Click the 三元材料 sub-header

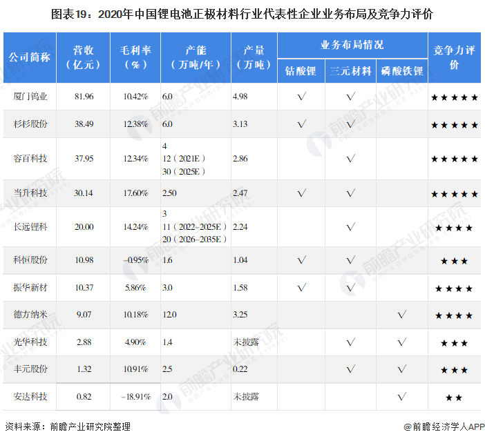tap(350, 71)
